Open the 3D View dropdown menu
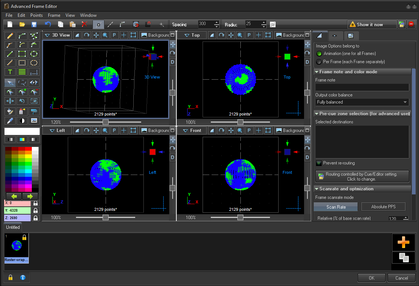Image resolution: width=419 pixels, height=286 pixels. pyautogui.click(x=58, y=35)
